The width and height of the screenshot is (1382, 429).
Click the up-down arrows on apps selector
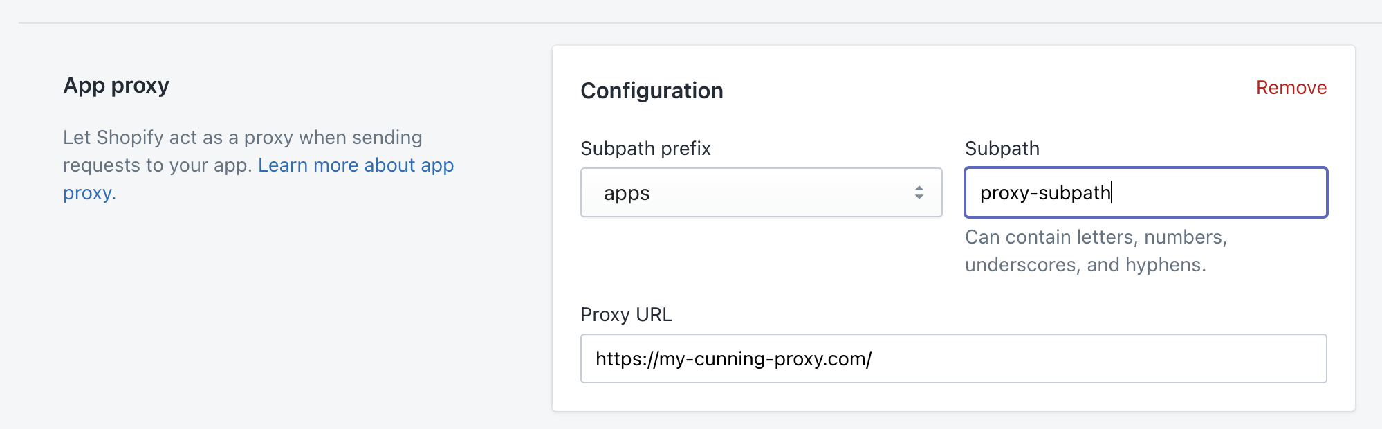(919, 192)
